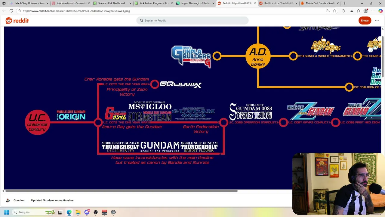This screenshot has height=217, width=385.
Task: Click the horizontal scrollbar thumb under the image
Action: click(122, 191)
